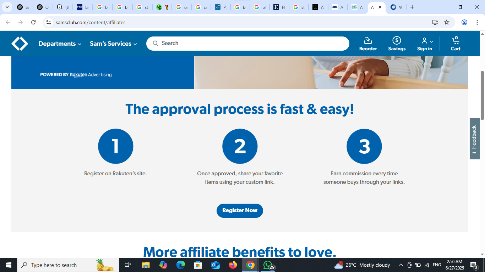Viewport: 485px width, 272px height.
Task: Open a new tab with plus button
Action: tap(412, 7)
